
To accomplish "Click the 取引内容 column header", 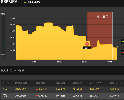I will tap(41, 83).
